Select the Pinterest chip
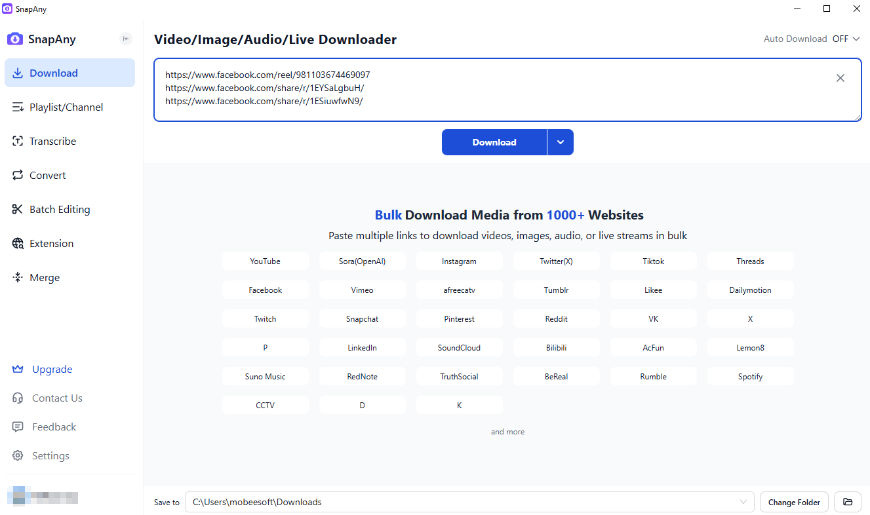 click(459, 318)
